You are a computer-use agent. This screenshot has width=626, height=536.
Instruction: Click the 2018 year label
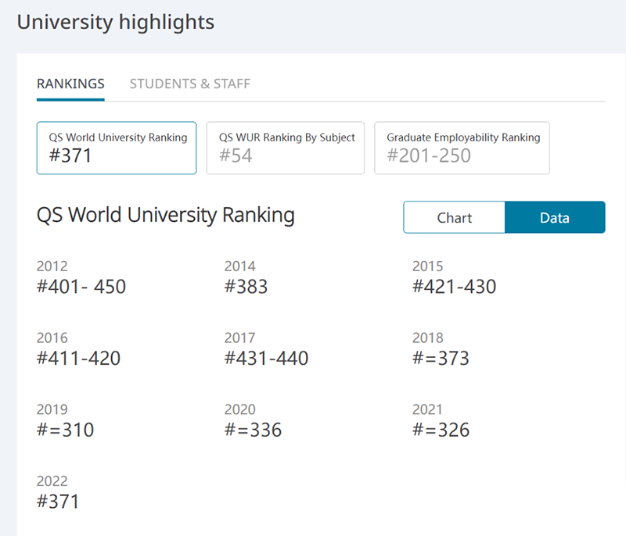427,338
